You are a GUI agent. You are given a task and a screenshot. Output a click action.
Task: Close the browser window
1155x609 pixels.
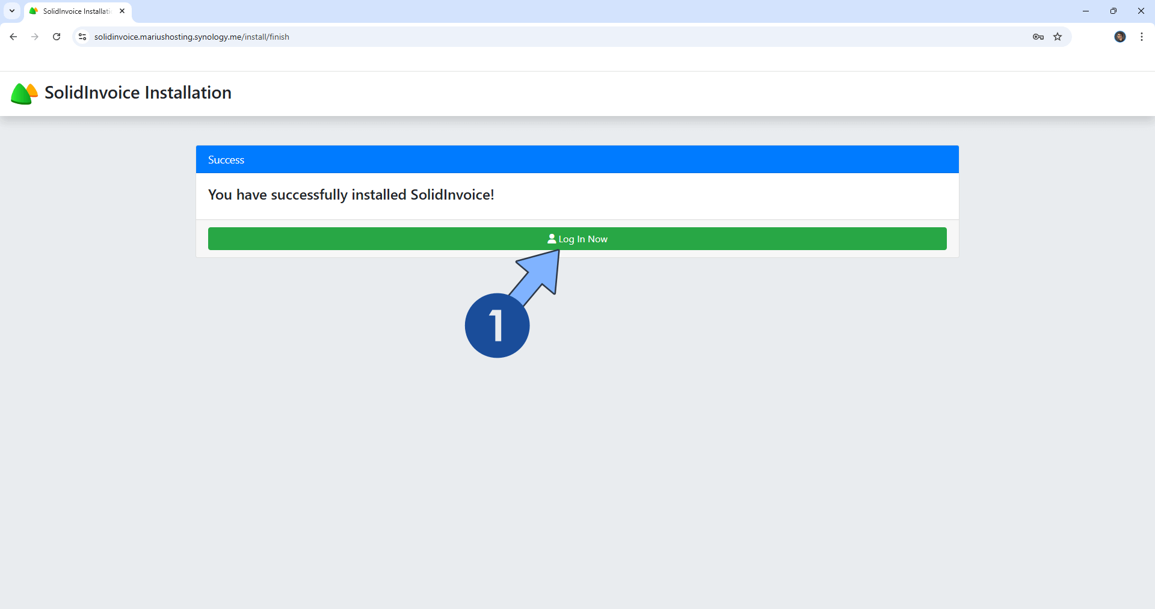coord(1141,11)
